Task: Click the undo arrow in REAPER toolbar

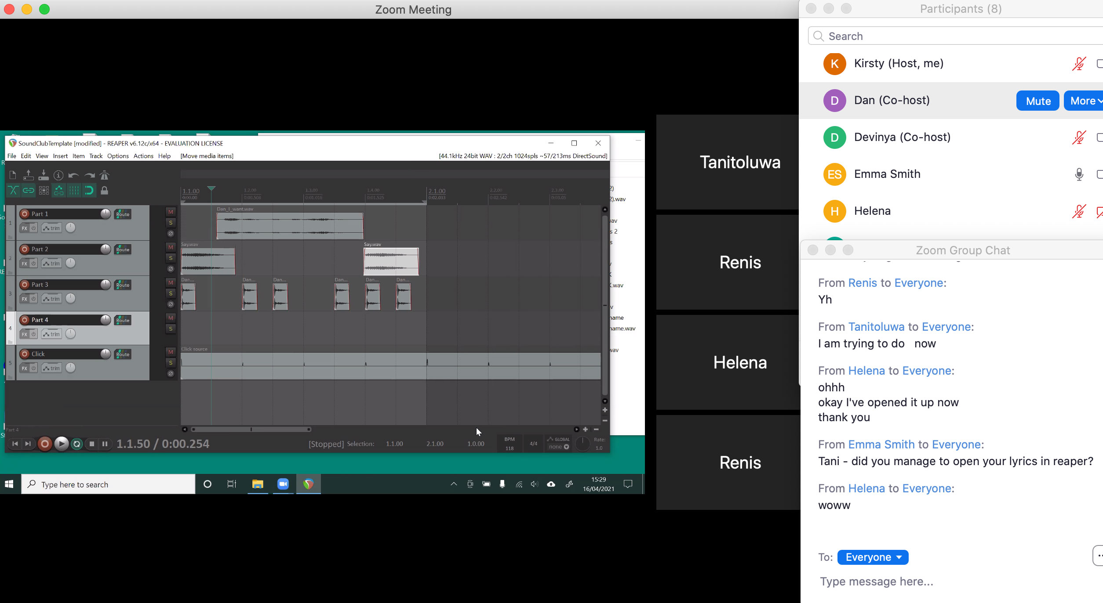Action: 73,175
